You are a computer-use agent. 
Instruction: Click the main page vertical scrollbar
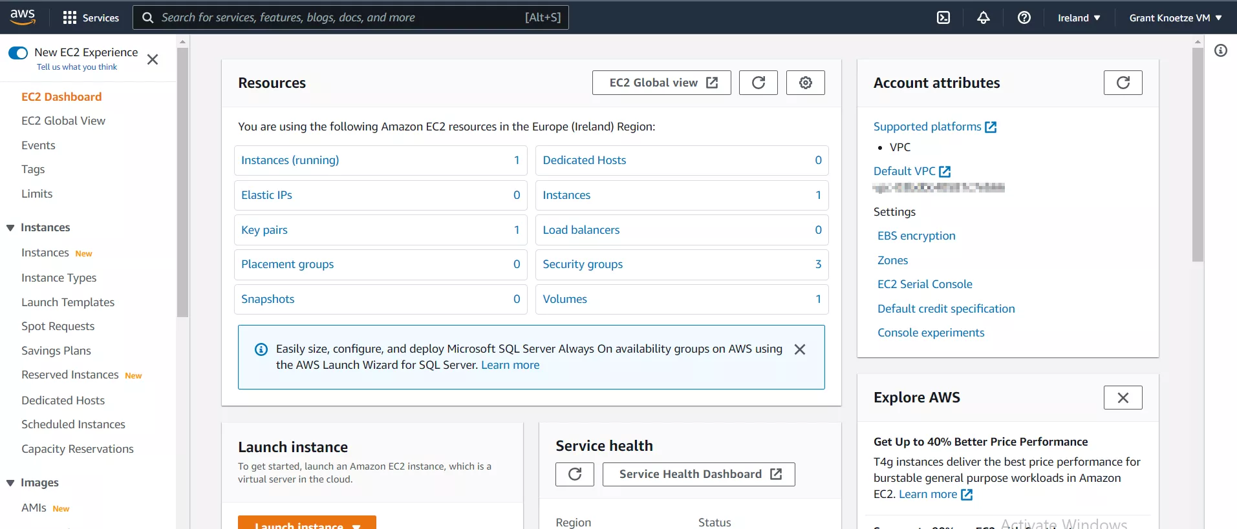pos(1198,154)
